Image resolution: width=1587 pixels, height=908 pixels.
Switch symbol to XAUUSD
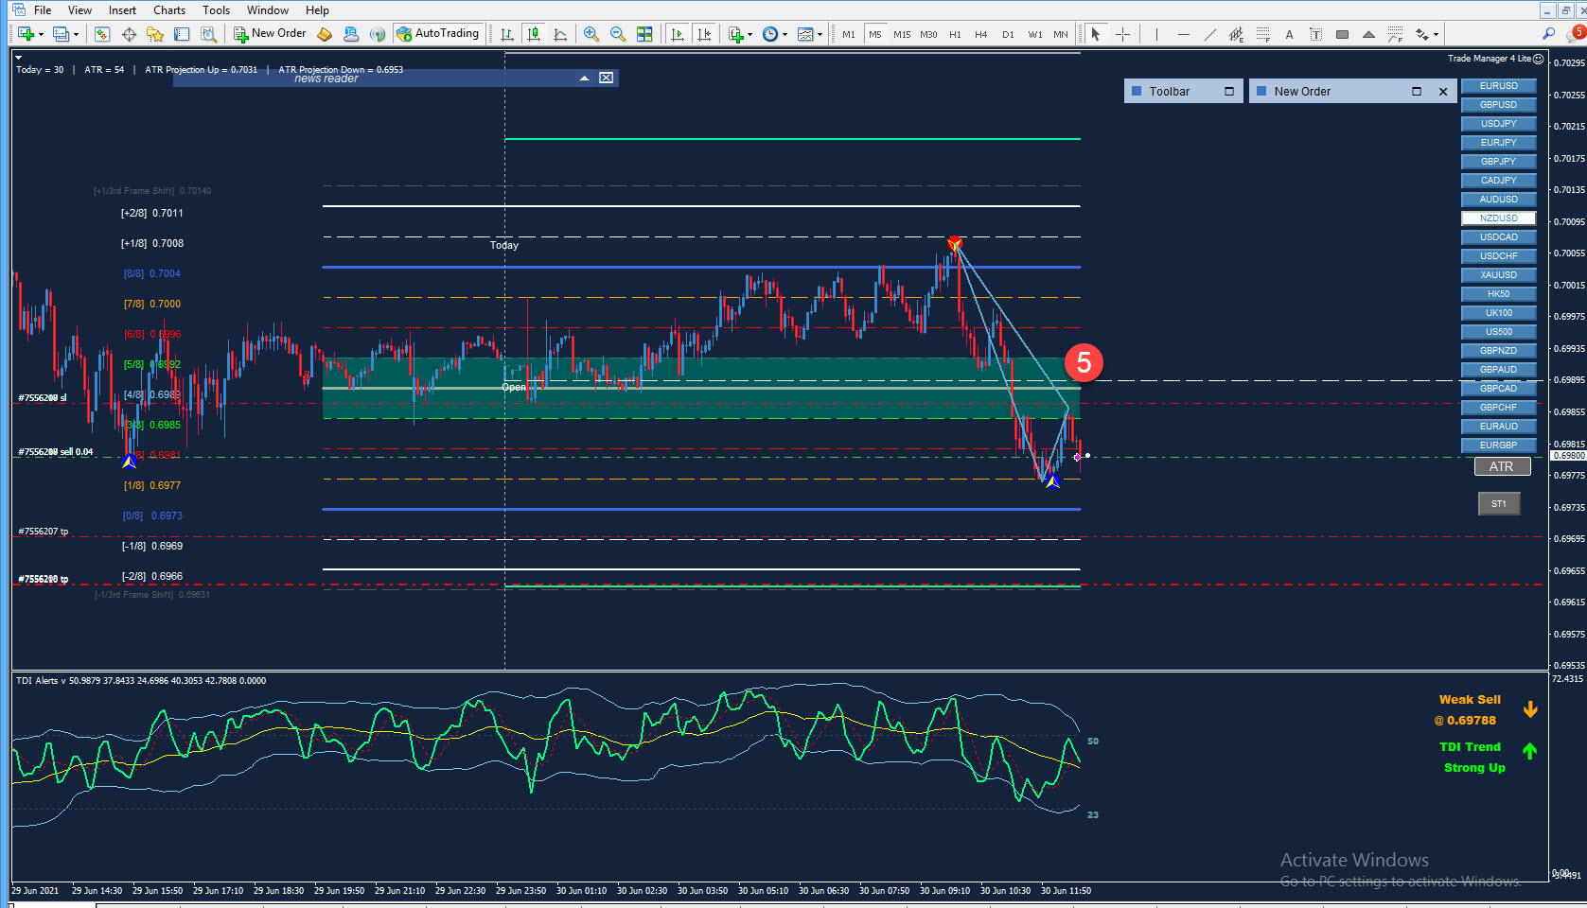pos(1498,275)
